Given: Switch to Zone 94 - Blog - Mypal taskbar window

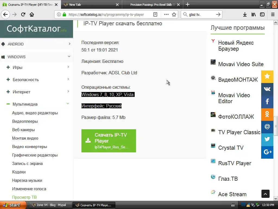Looking at the screenshot, I should tap(50, 205).
